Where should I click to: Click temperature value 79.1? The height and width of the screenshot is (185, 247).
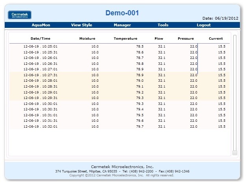(x=140, y=87)
